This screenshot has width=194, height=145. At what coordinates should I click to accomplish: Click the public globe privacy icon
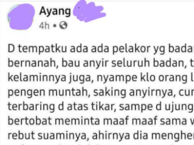tap(63, 25)
